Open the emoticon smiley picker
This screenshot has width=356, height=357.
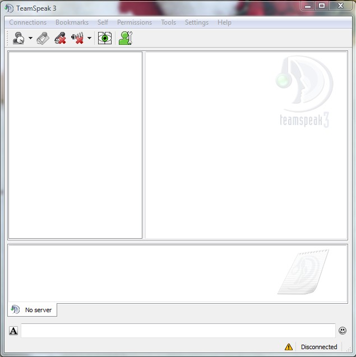(x=343, y=331)
